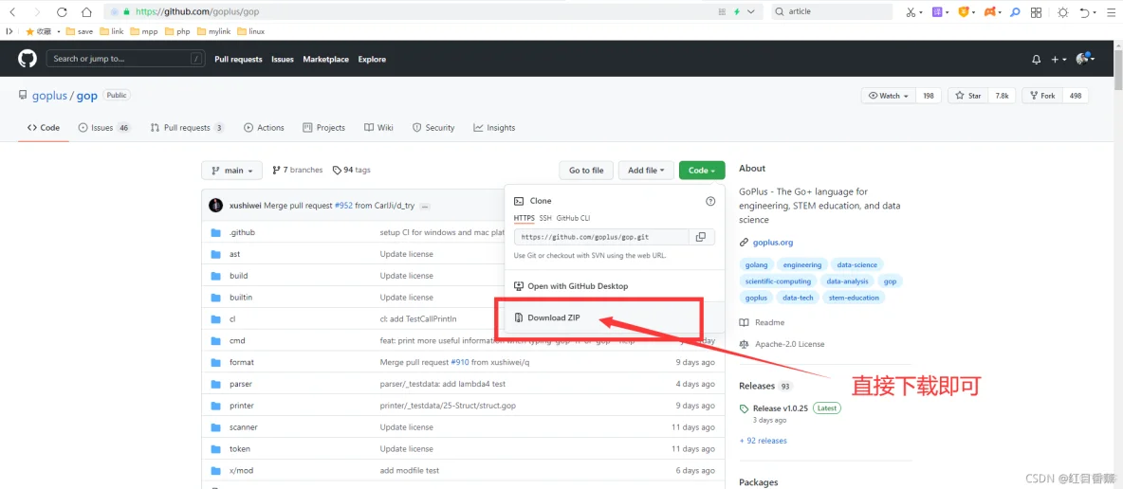Open the x/mod folder
Image resolution: width=1123 pixels, height=489 pixels.
coord(241,470)
